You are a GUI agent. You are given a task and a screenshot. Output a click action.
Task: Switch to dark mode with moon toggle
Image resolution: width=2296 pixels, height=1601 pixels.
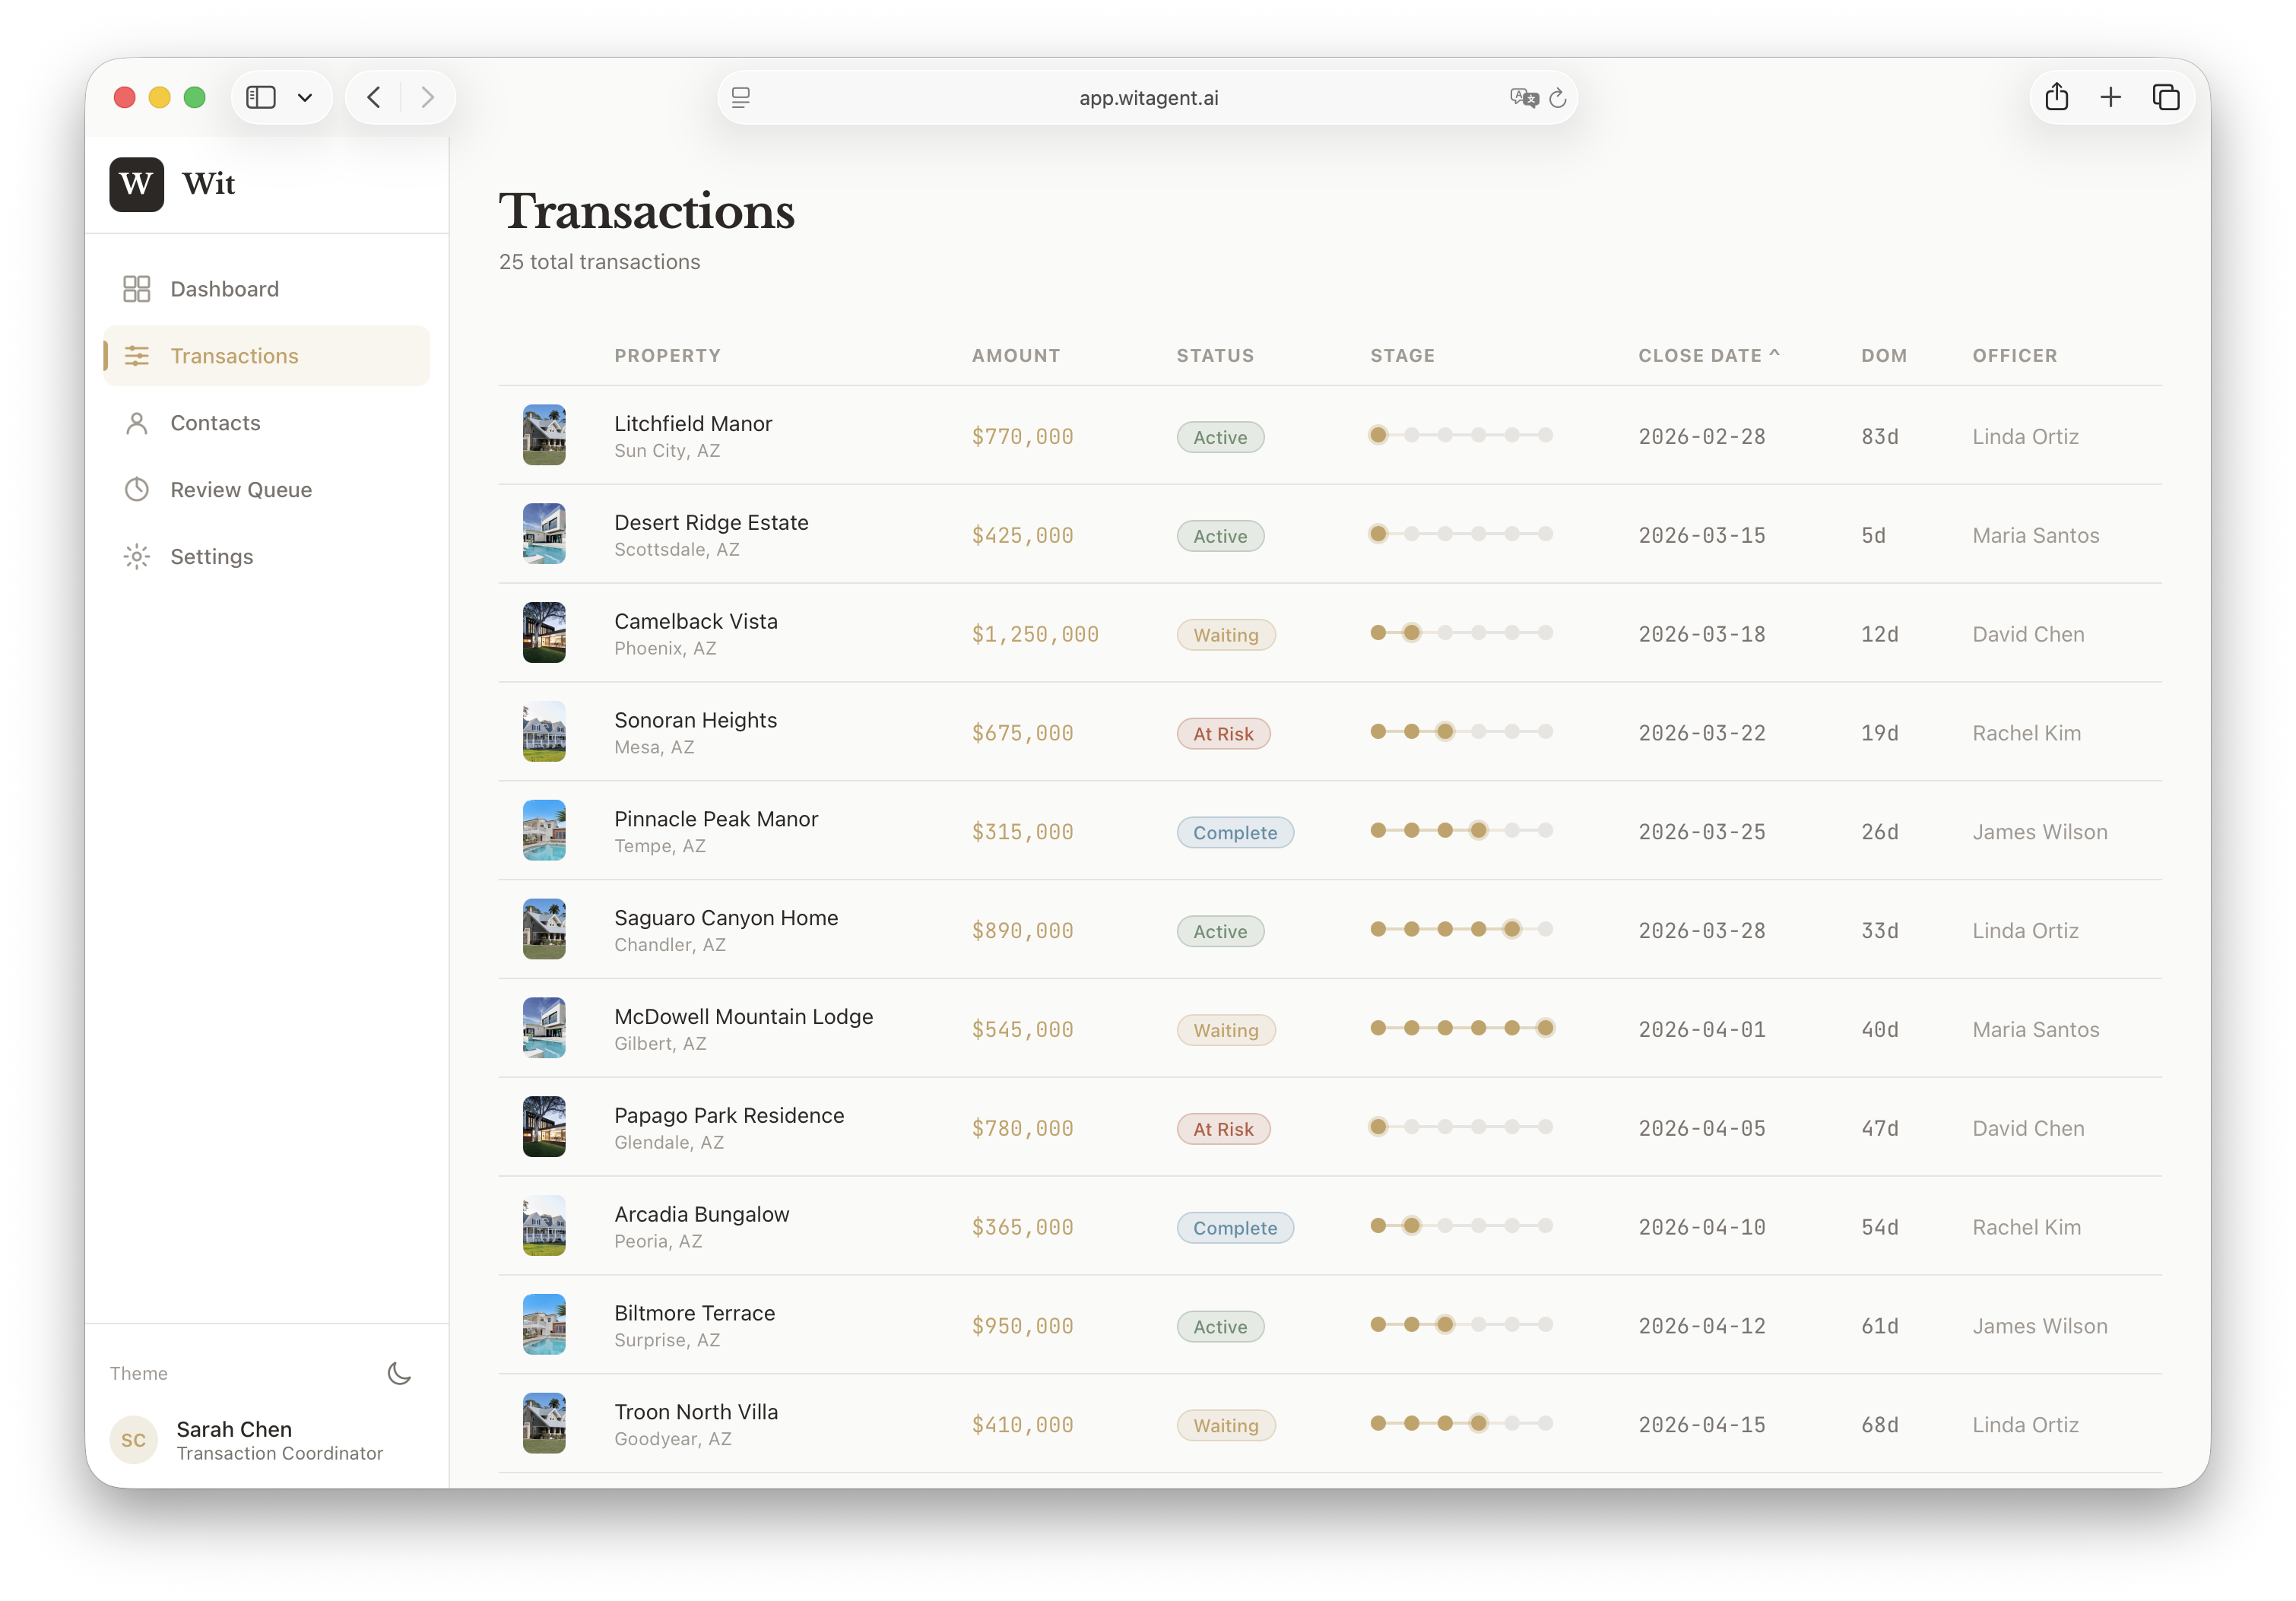[x=399, y=1373]
